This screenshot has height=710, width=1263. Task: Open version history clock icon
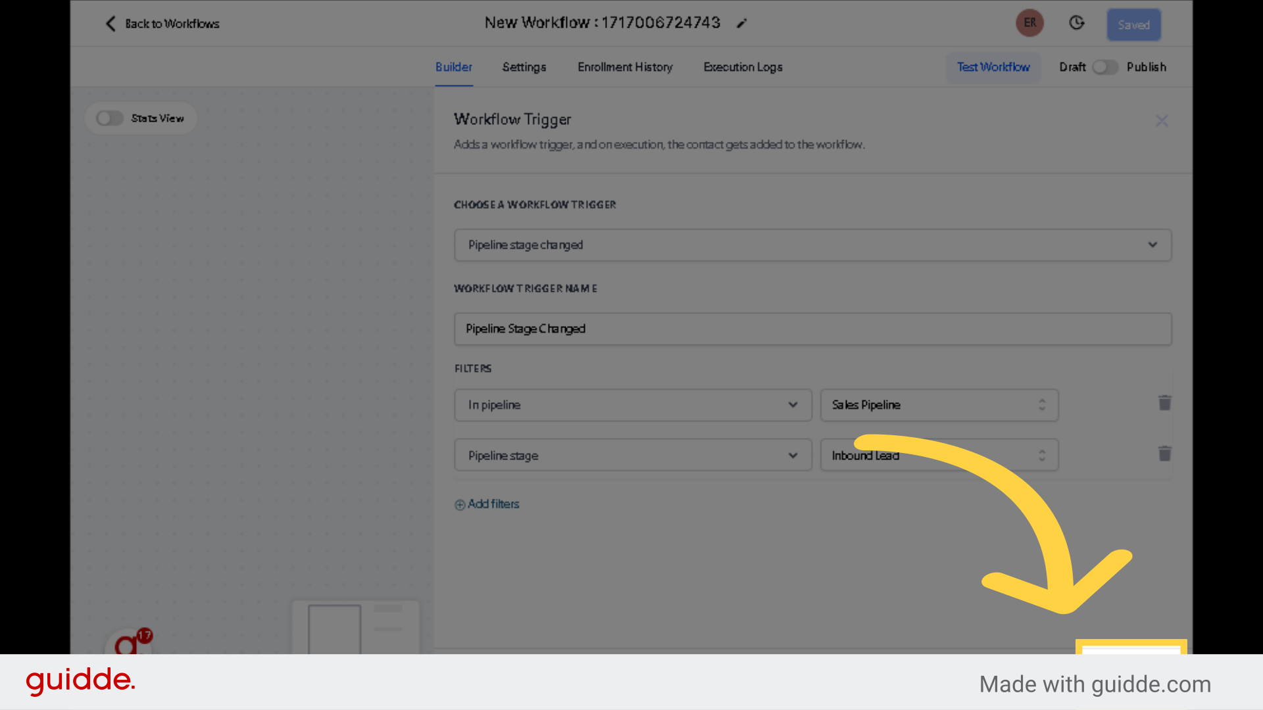[1076, 23]
